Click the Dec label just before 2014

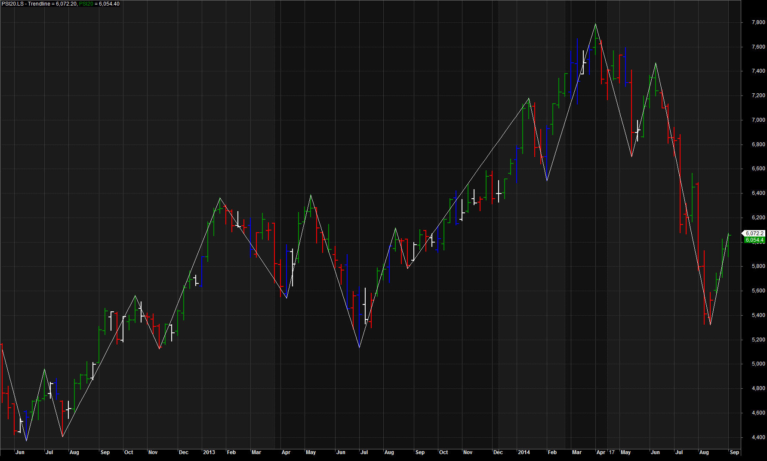pos(498,452)
